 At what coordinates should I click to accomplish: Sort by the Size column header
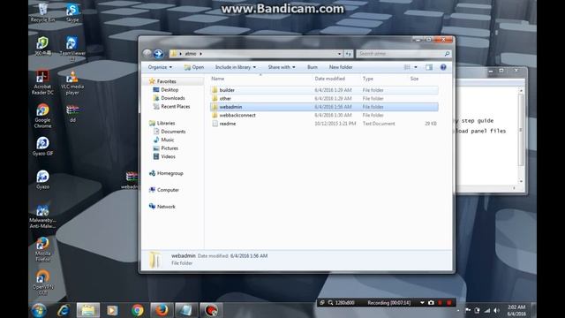(x=414, y=79)
